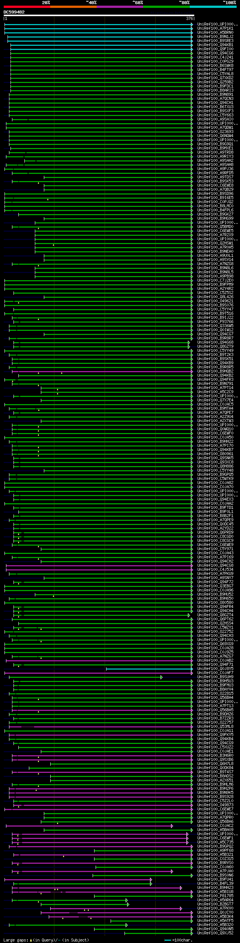240x943 pixels.
Task: Click hit label UniRef100_Q94CG6
Action: coord(215,53)
